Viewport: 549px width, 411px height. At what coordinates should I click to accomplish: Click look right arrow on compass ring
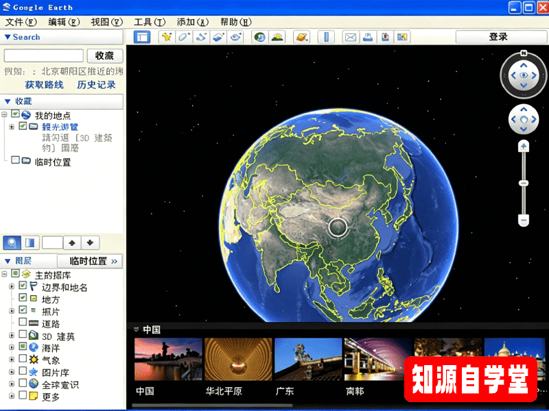(x=535, y=75)
